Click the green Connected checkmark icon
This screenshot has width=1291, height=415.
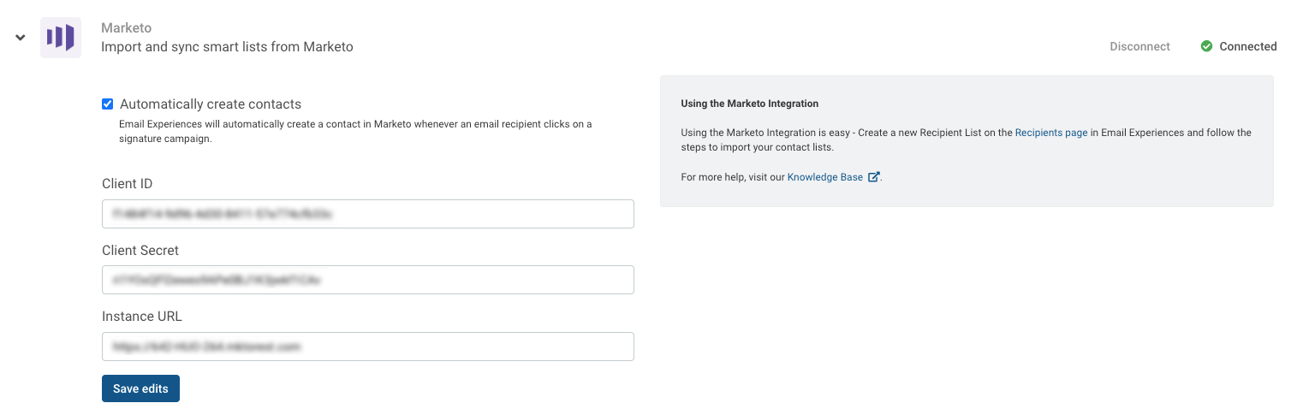click(1206, 46)
